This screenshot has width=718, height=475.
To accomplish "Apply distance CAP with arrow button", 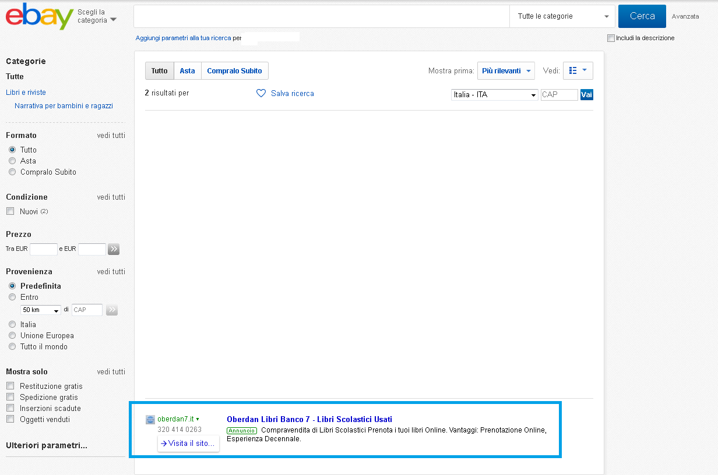I will (x=111, y=310).
